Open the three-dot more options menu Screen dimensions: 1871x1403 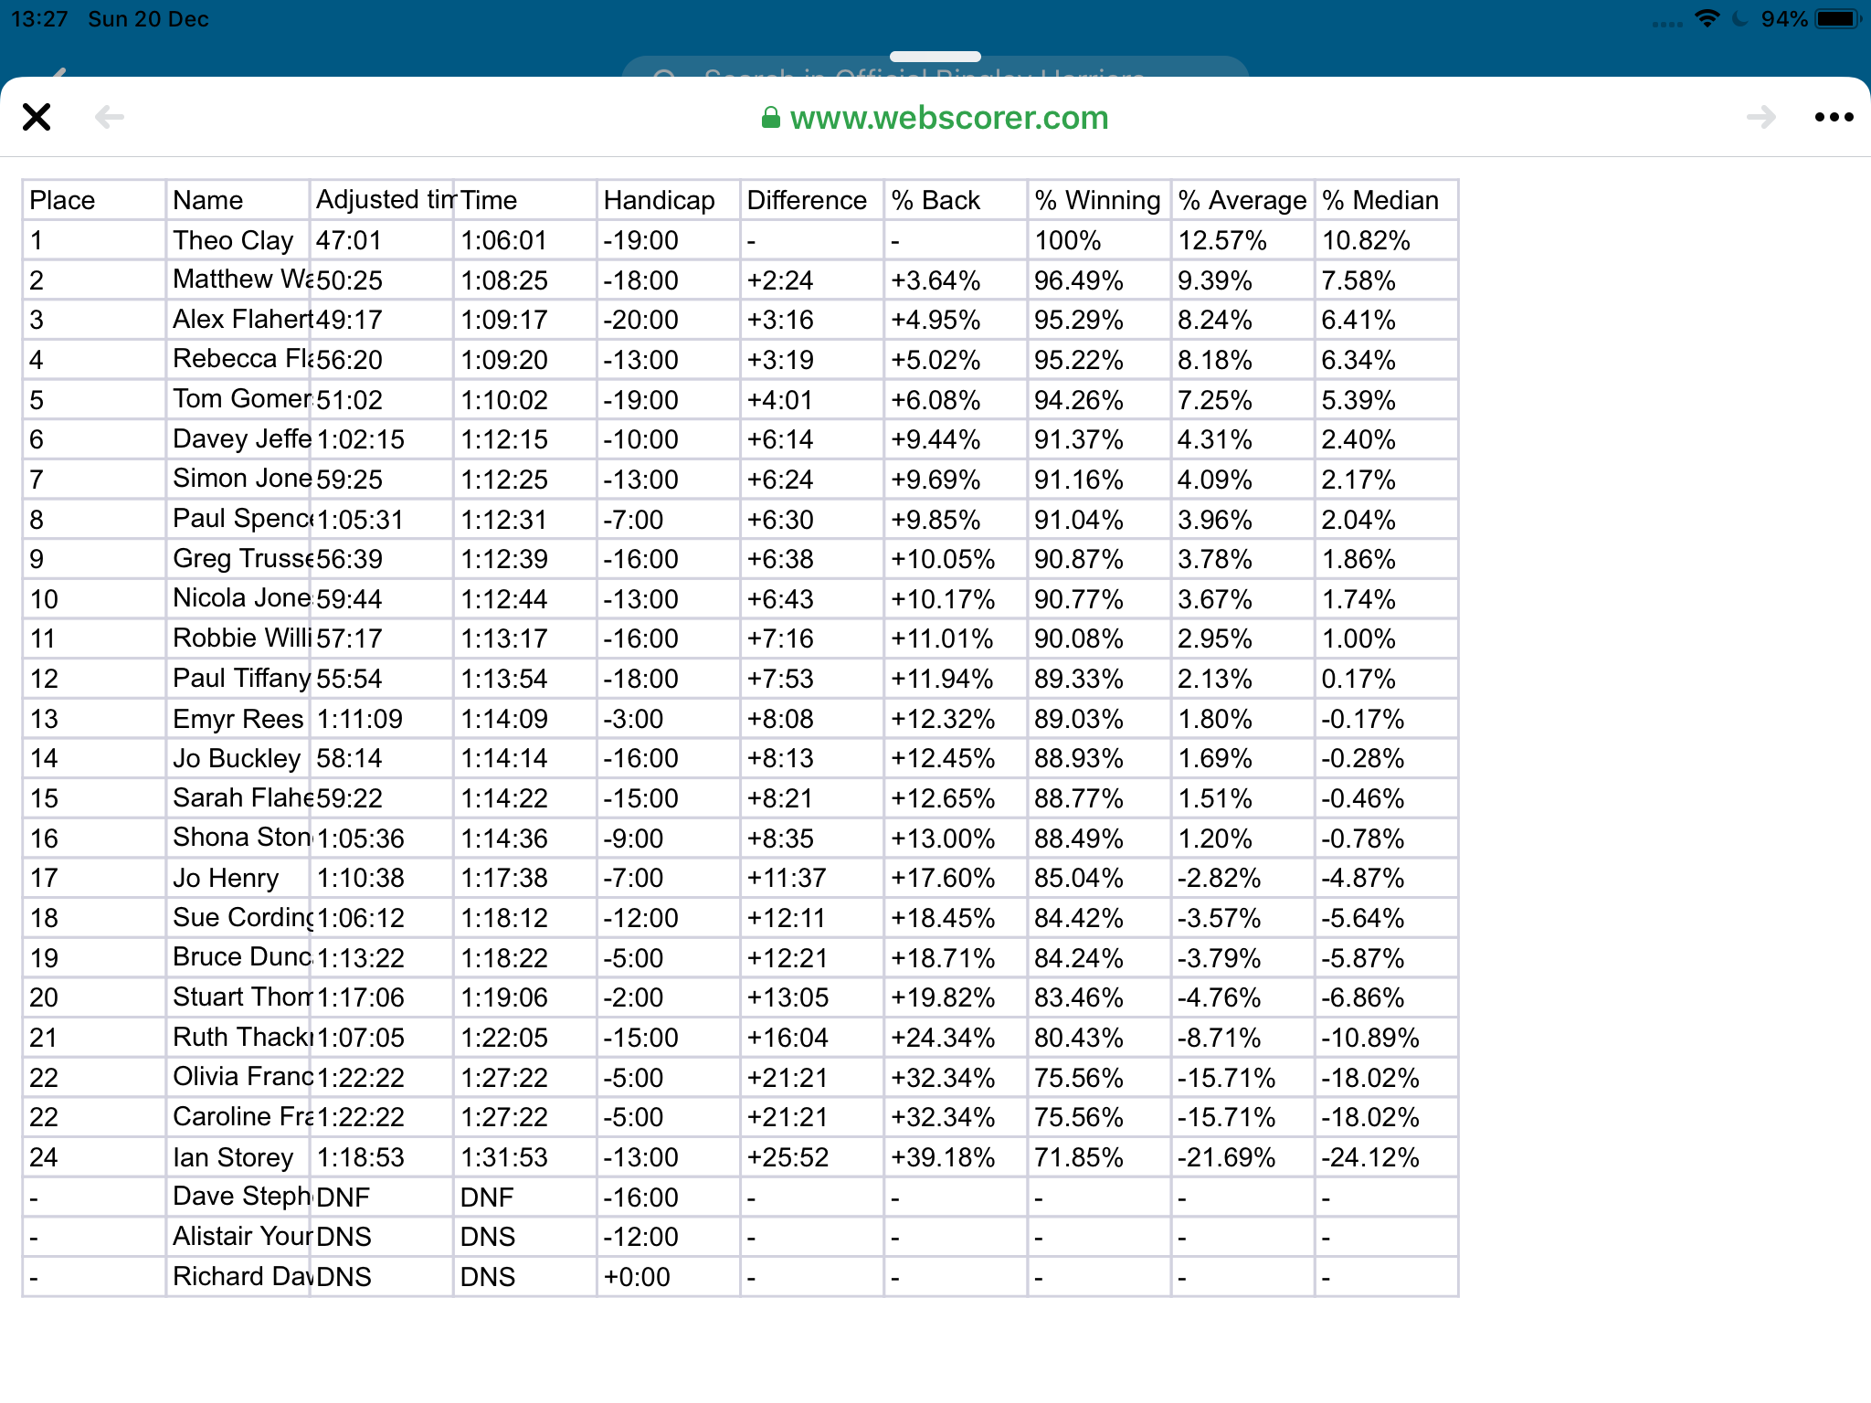[1834, 117]
